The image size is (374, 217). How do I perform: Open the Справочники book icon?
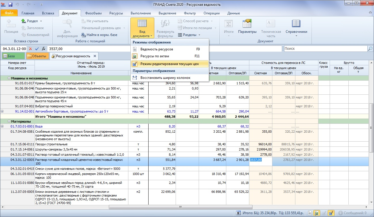point(296,24)
